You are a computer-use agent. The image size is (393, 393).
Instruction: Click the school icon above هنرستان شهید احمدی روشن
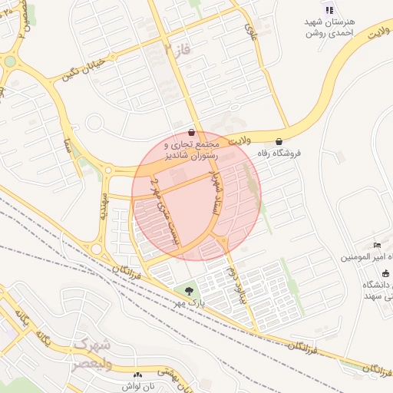tap(329, 11)
